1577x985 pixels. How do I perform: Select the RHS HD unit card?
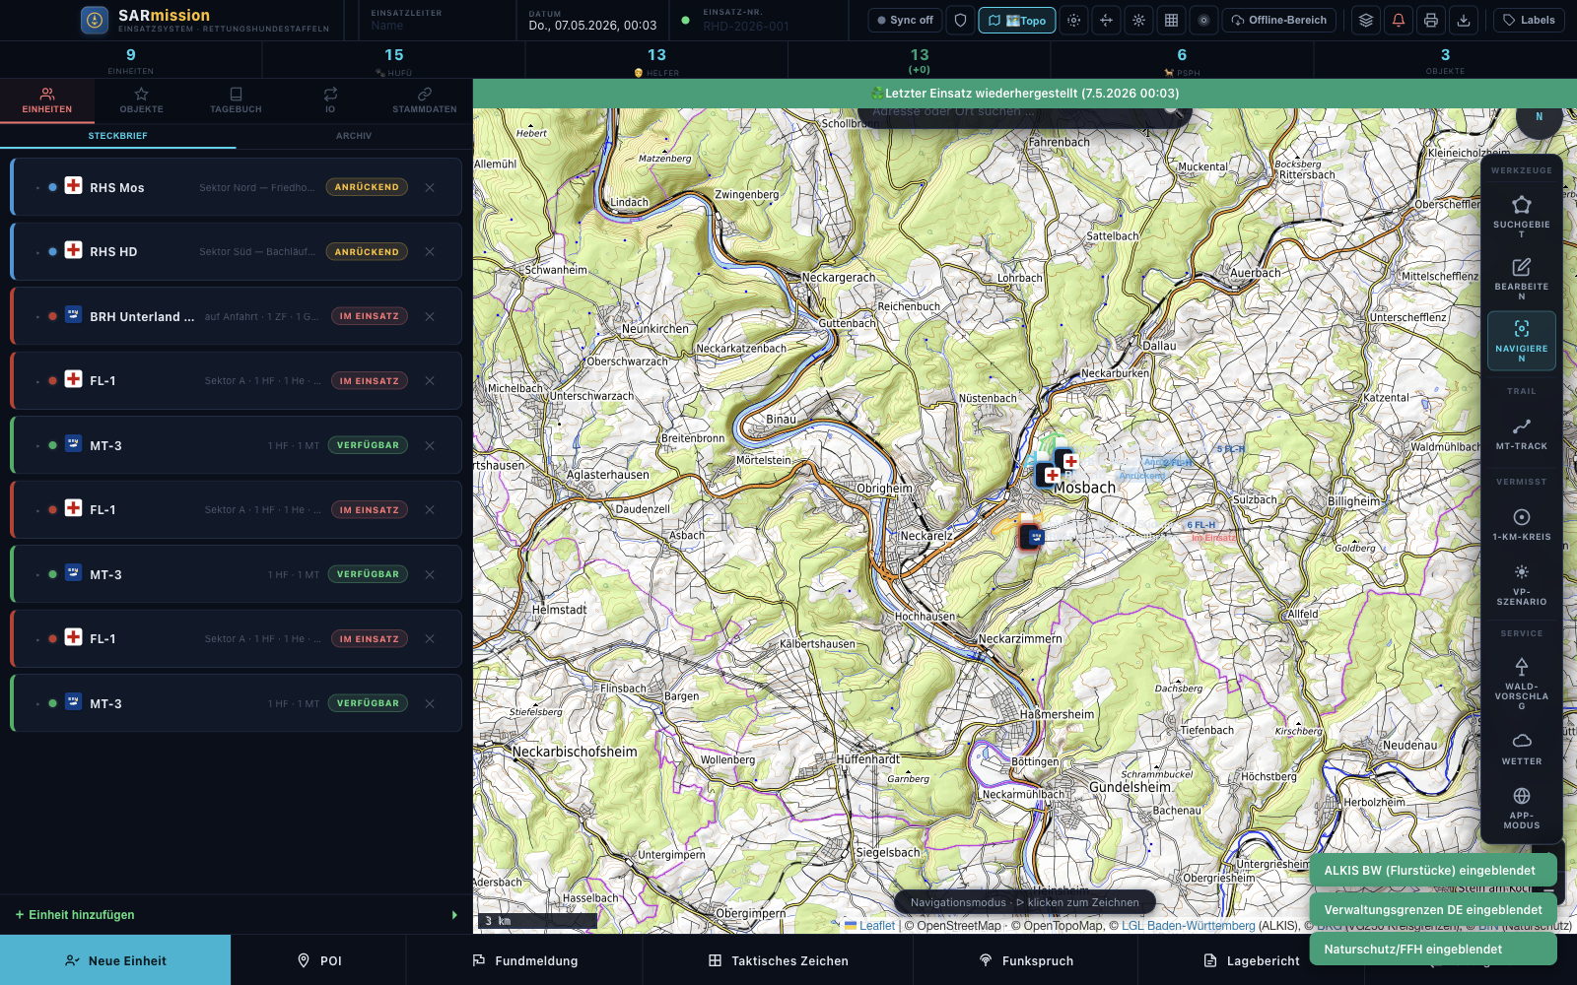tap(237, 252)
